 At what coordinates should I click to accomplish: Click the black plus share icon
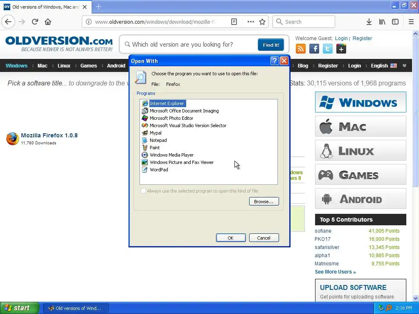click(x=341, y=49)
